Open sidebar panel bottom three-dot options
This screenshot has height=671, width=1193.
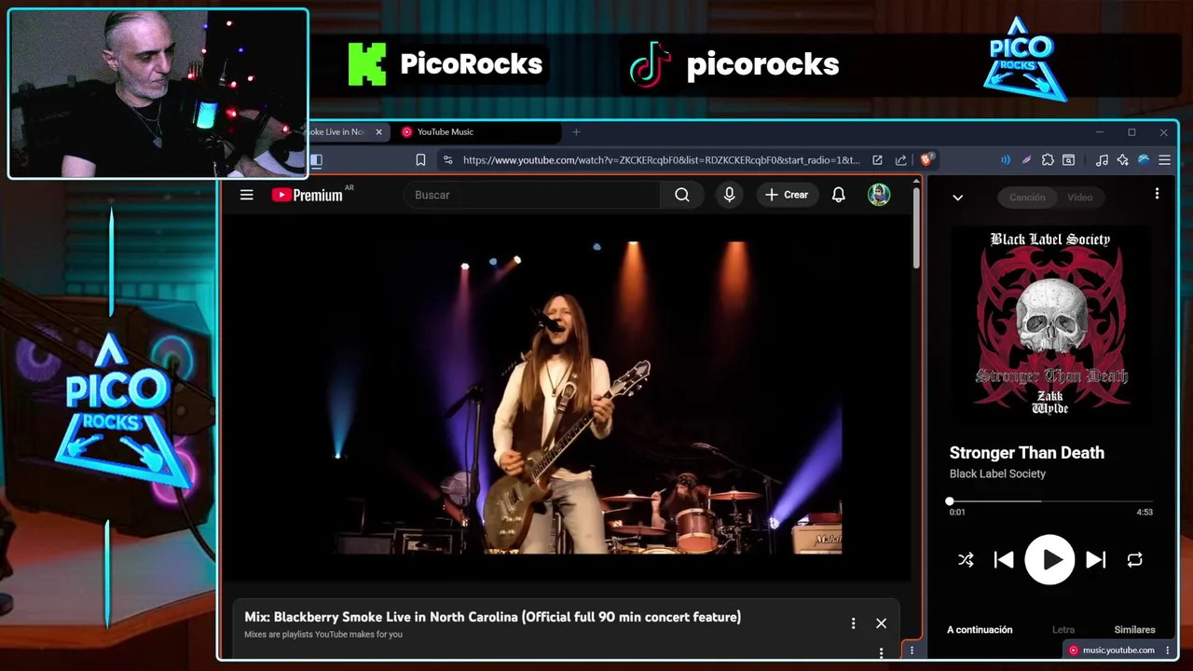912,650
